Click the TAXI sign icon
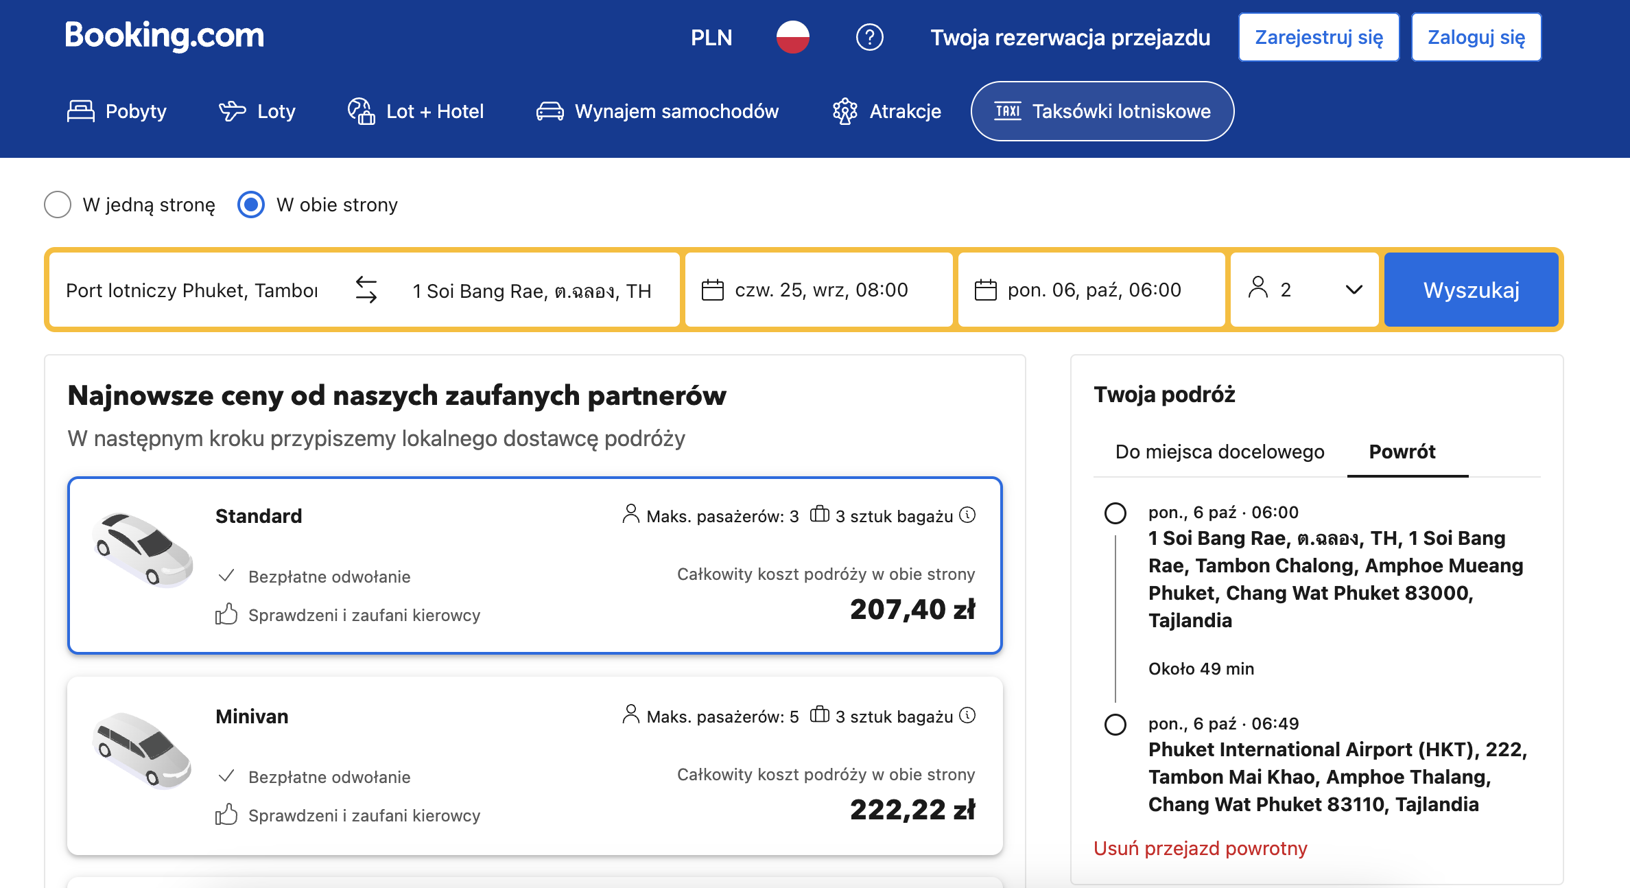The height and width of the screenshot is (888, 1630). click(x=1008, y=110)
